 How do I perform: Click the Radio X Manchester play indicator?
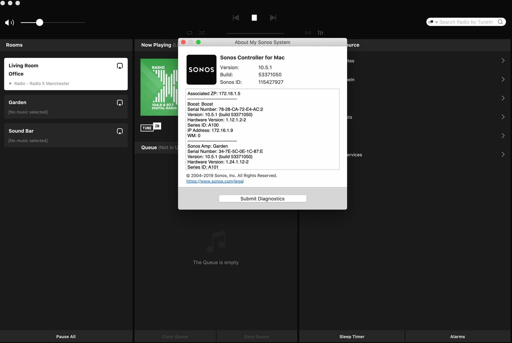click(x=10, y=83)
